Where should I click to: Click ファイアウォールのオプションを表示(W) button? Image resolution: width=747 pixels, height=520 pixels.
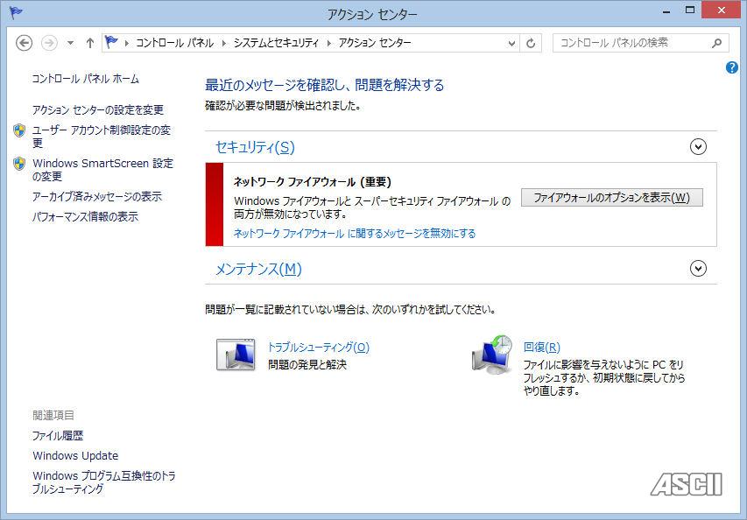(612, 197)
